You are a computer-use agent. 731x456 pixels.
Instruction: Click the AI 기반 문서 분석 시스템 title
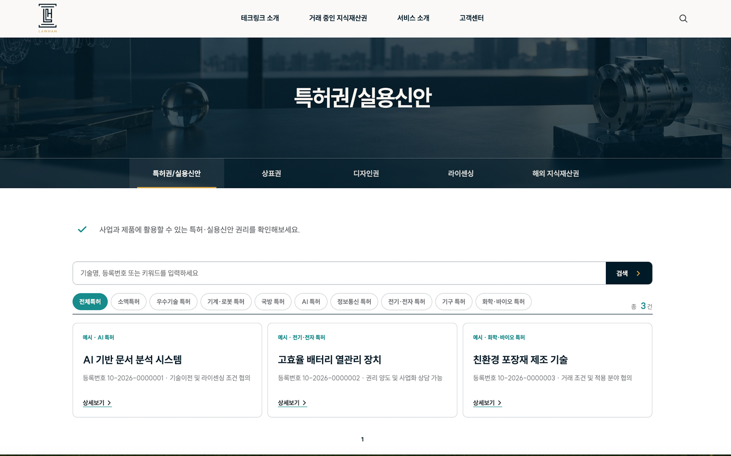(x=132, y=360)
